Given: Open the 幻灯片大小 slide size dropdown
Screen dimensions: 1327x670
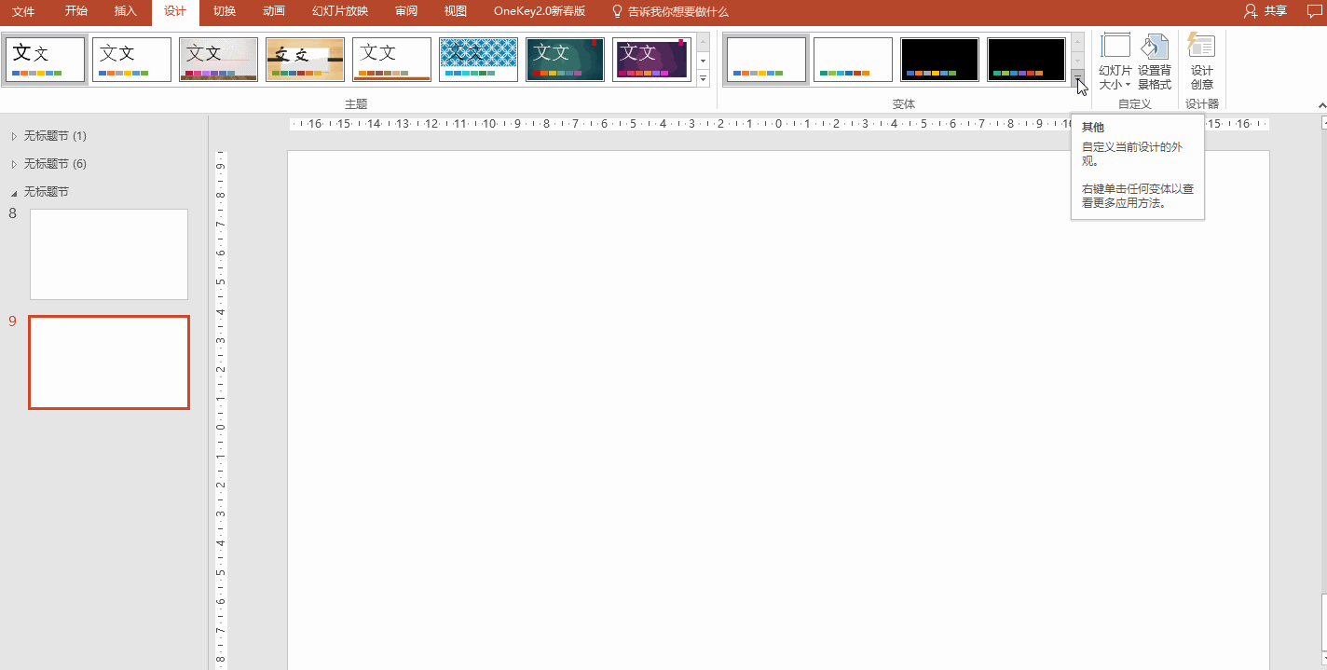Looking at the screenshot, I should [1115, 62].
